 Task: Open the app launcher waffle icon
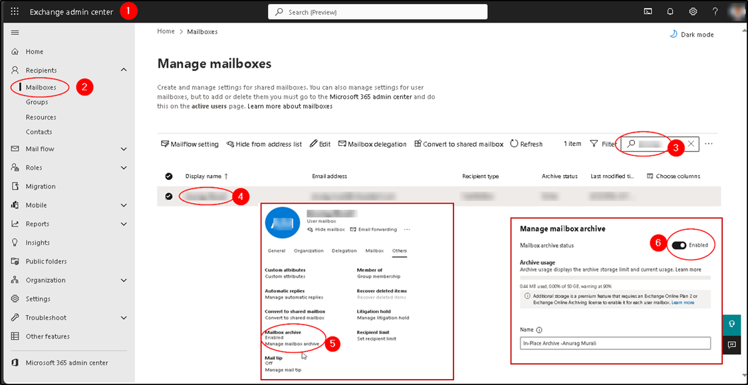pos(15,12)
